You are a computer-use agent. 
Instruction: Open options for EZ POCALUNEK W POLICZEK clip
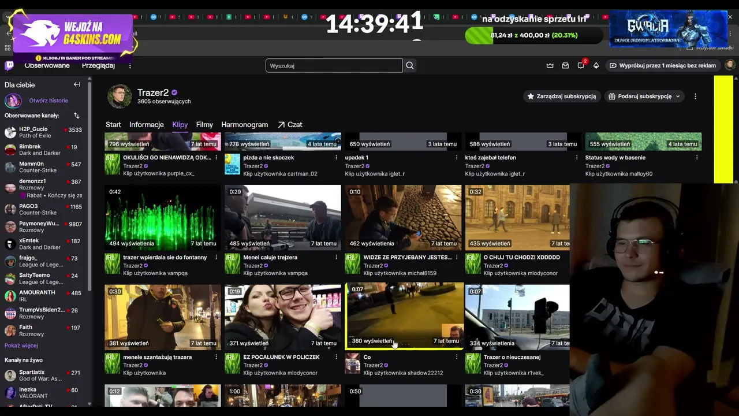(337, 357)
